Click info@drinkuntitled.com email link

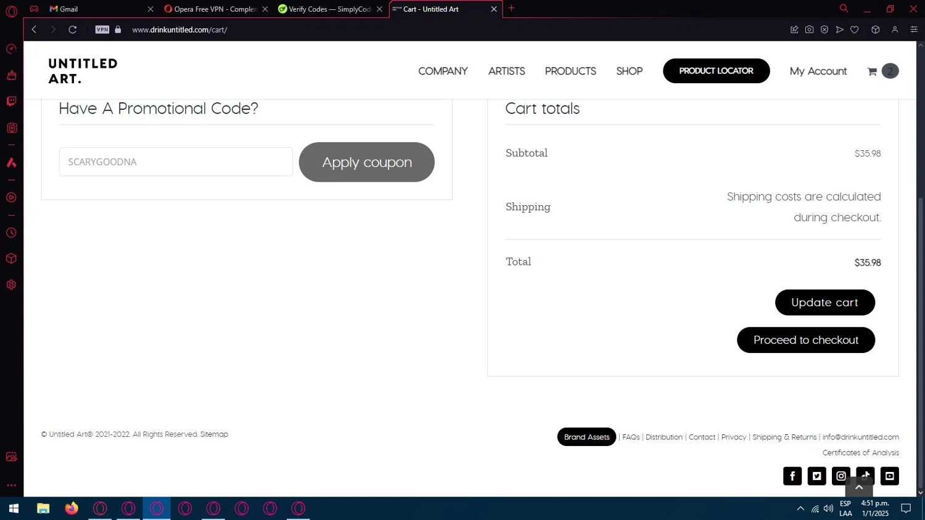(860, 437)
